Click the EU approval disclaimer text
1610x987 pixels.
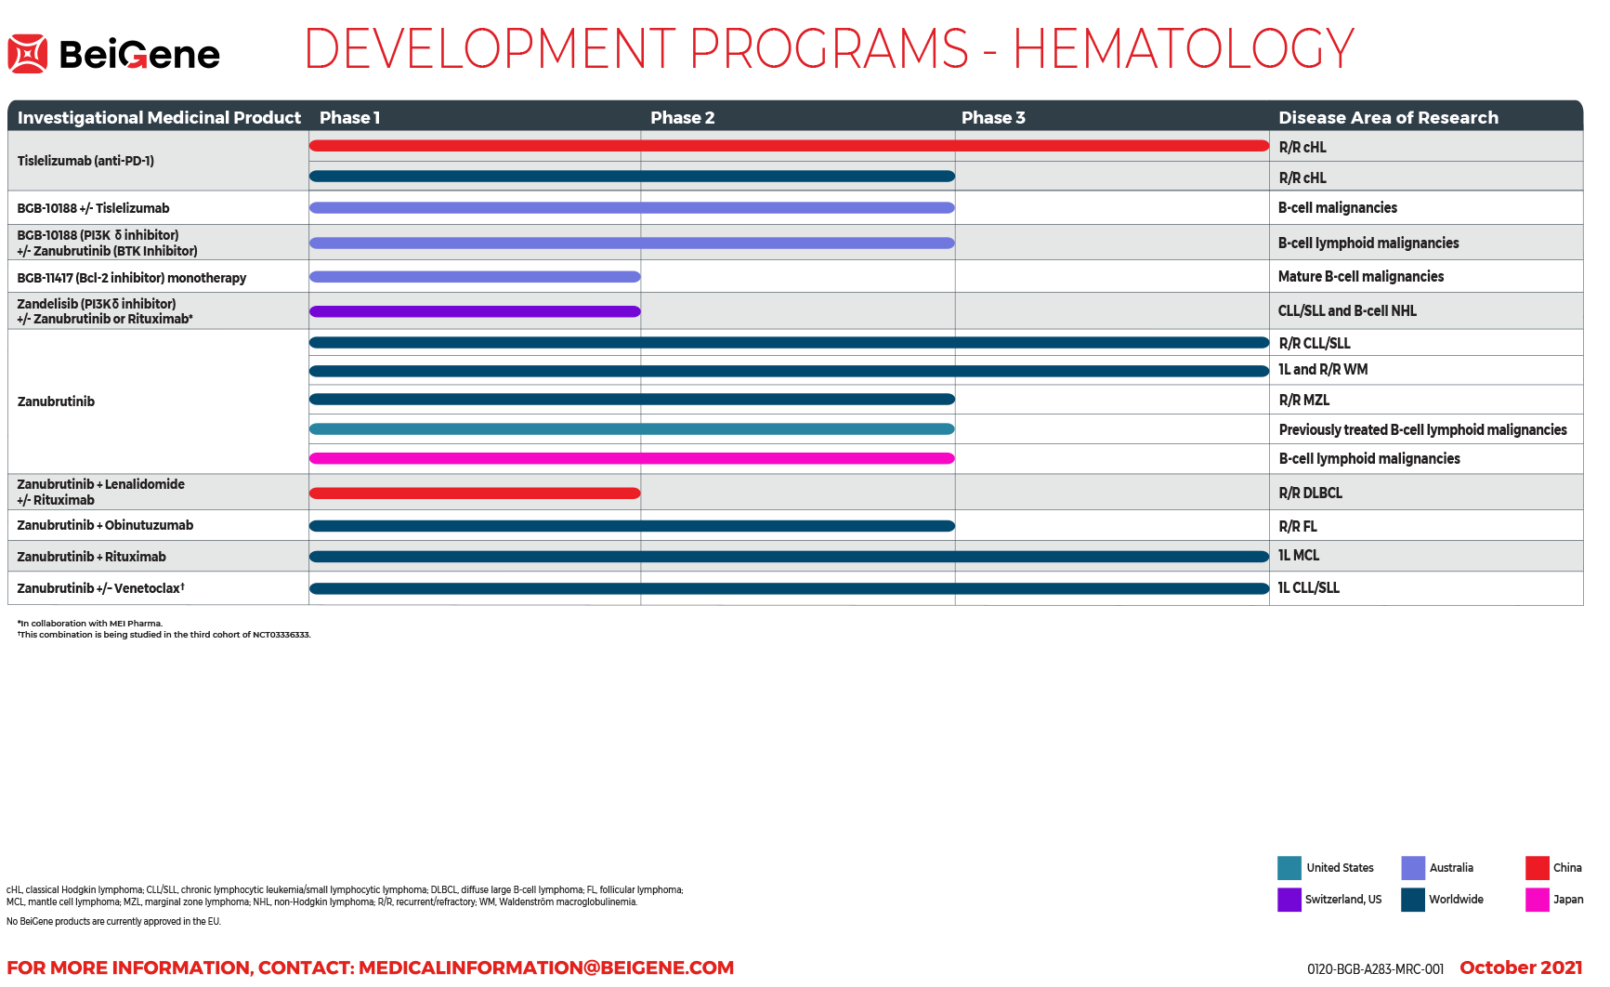[x=113, y=922]
